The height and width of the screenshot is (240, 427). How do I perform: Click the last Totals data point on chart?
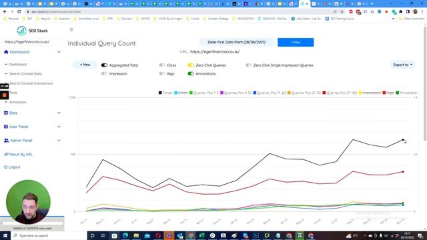403,140
